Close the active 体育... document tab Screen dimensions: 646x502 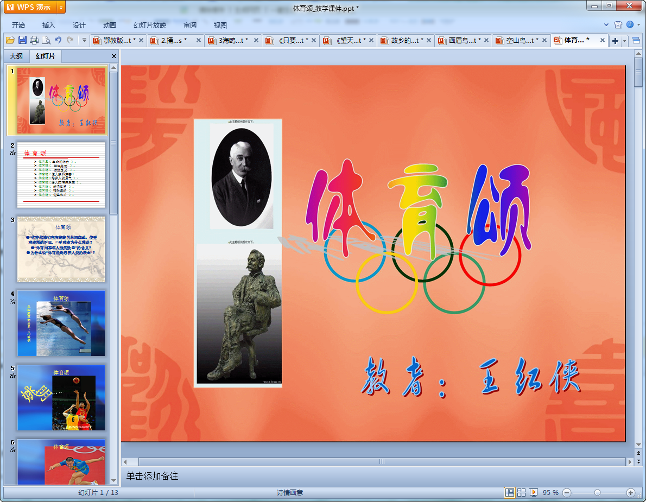click(x=603, y=40)
